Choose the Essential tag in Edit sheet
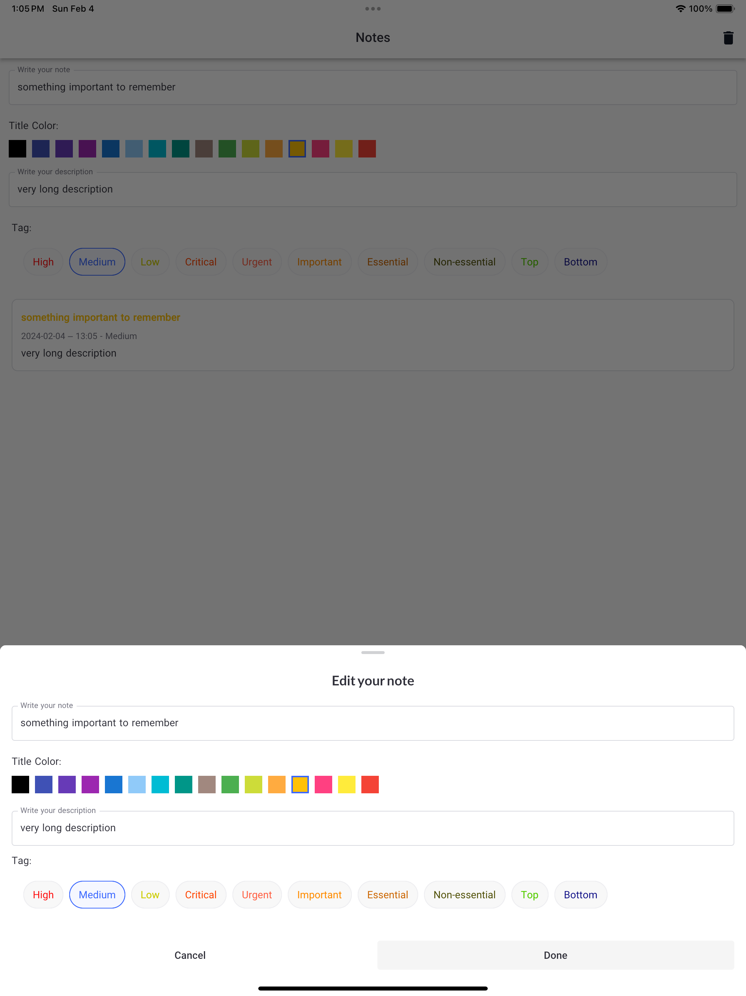 coord(388,895)
